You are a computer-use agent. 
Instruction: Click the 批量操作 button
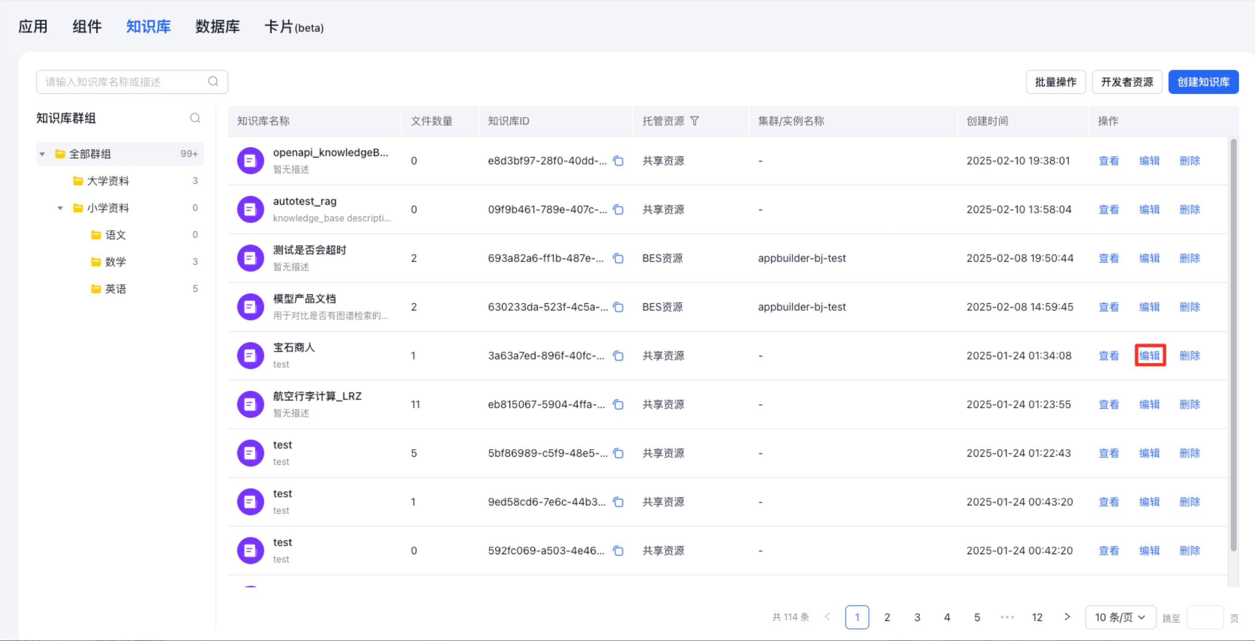tap(1055, 82)
